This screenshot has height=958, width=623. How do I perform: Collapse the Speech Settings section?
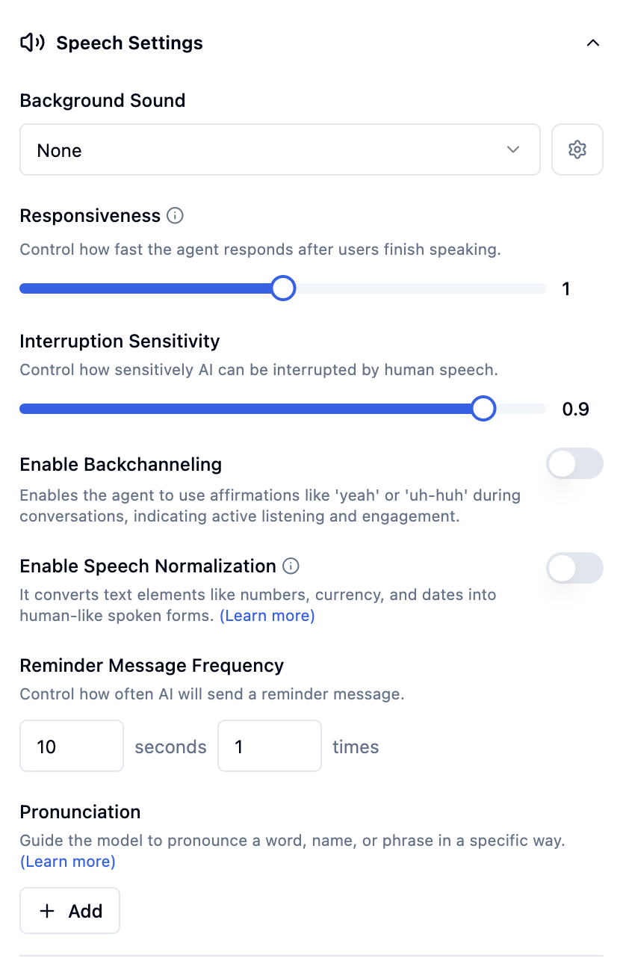(592, 43)
